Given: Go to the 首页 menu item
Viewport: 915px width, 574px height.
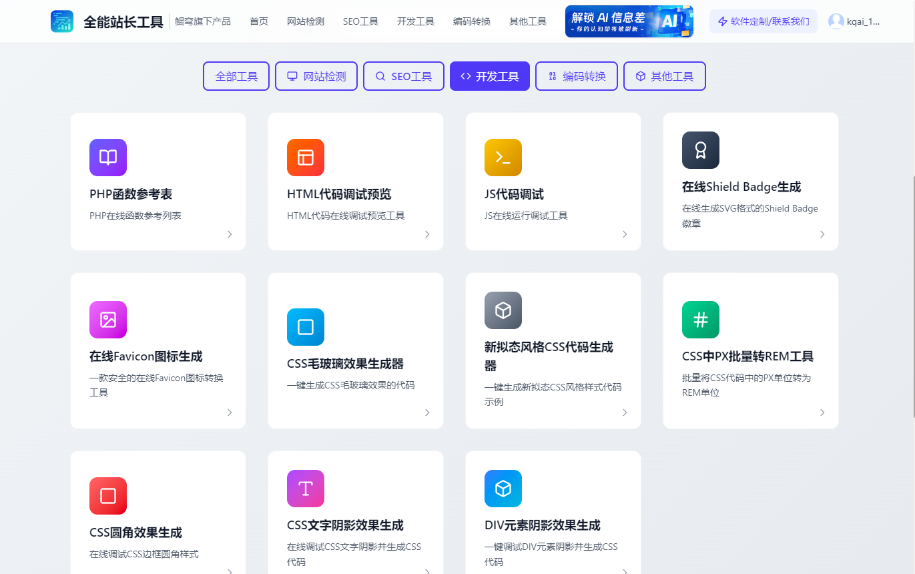Looking at the screenshot, I should point(259,21).
